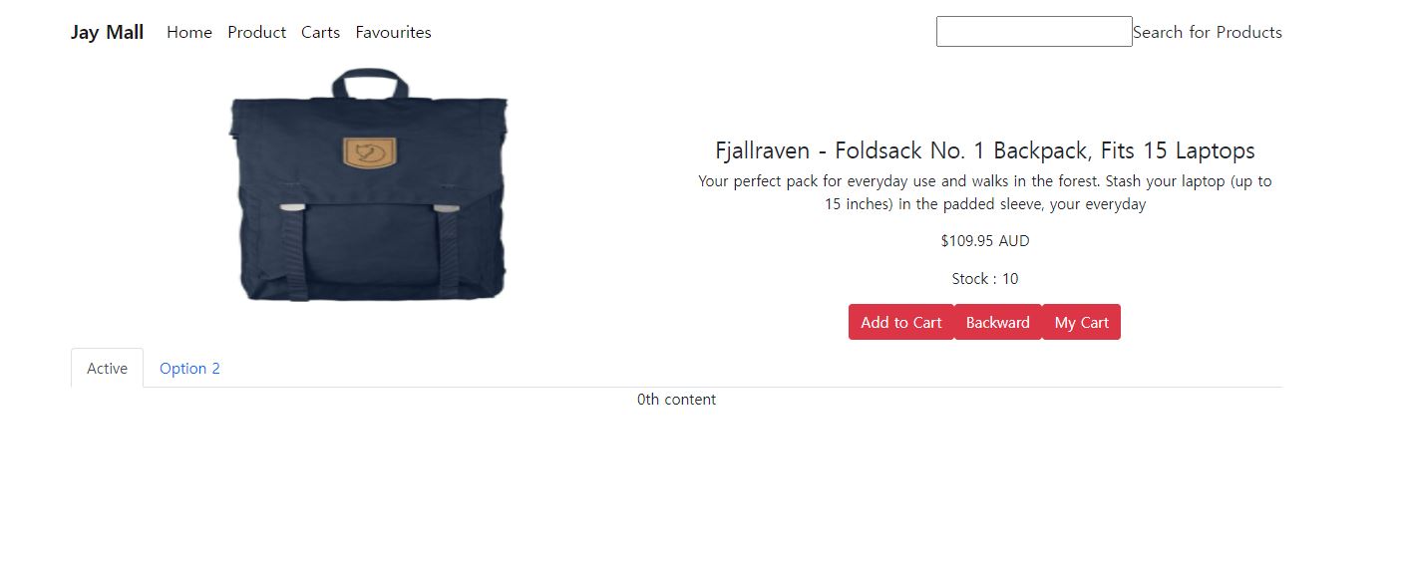Image resolution: width=1408 pixels, height=565 pixels.
Task: Click the fox logo patch on the backpack
Action: (370, 152)
